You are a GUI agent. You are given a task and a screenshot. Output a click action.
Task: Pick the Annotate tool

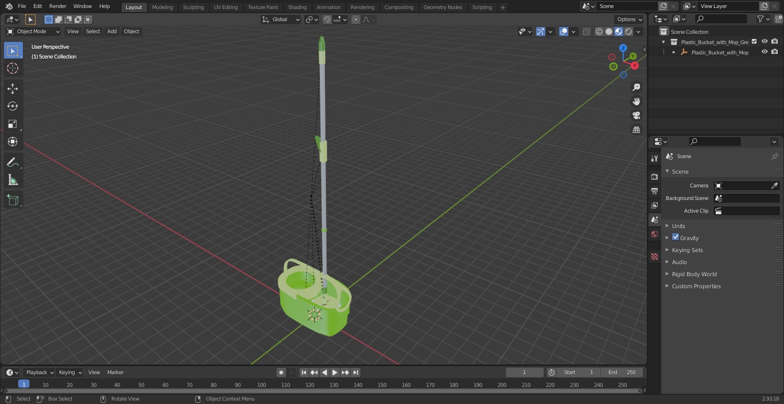pyautogui.click(x=13, y=163)
